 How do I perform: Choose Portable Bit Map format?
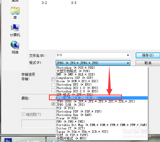(x=102, y=125)
